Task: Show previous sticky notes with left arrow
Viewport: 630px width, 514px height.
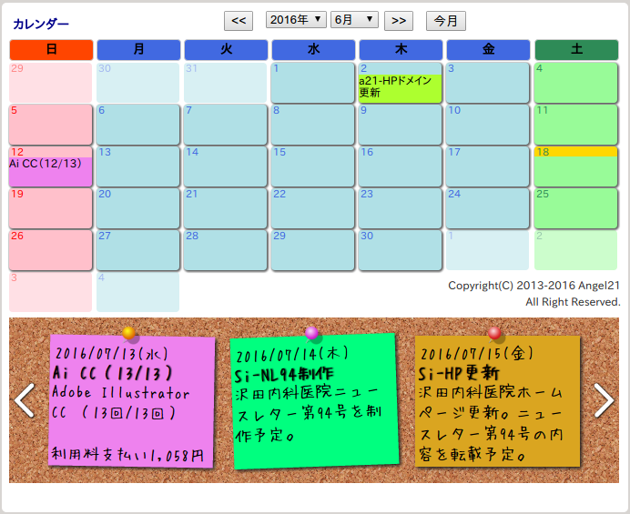Action: [x=25, y=400]
